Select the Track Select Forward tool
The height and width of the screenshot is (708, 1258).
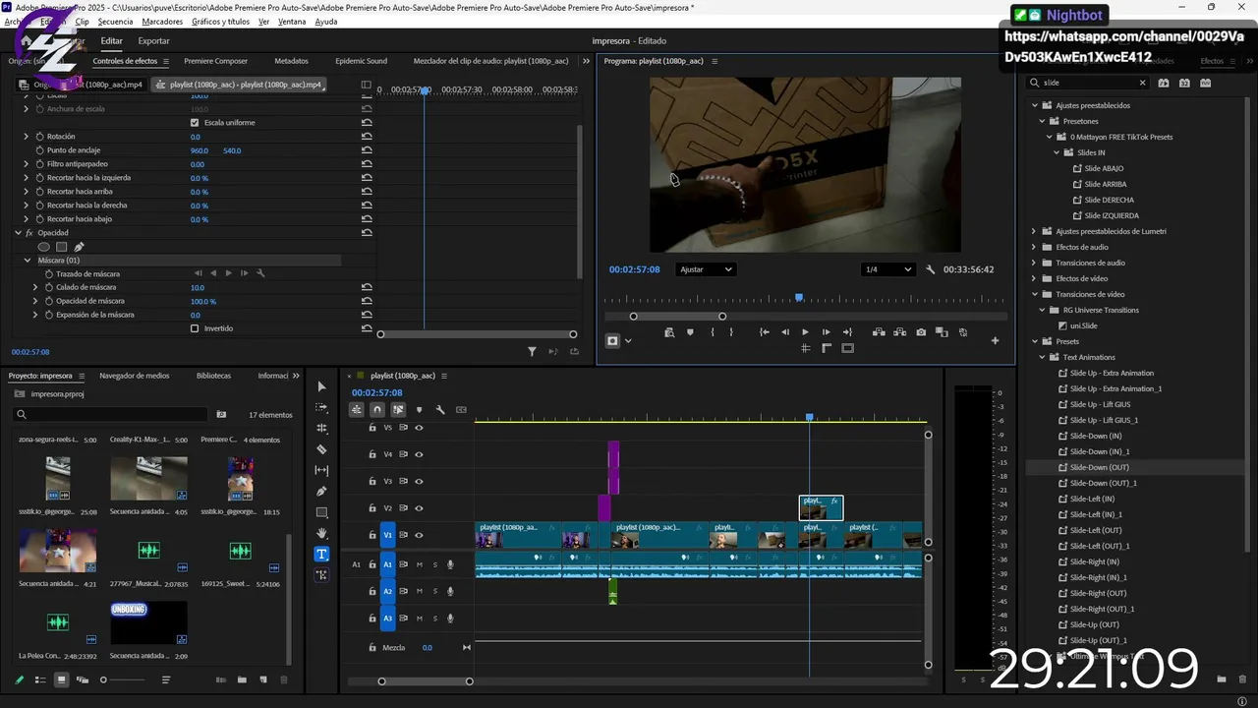click(321, 407)
